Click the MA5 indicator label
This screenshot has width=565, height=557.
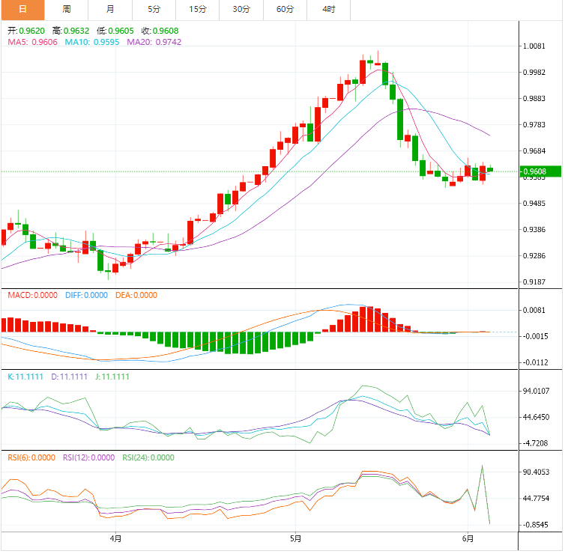pyautogui.click(x=32, y=43)
